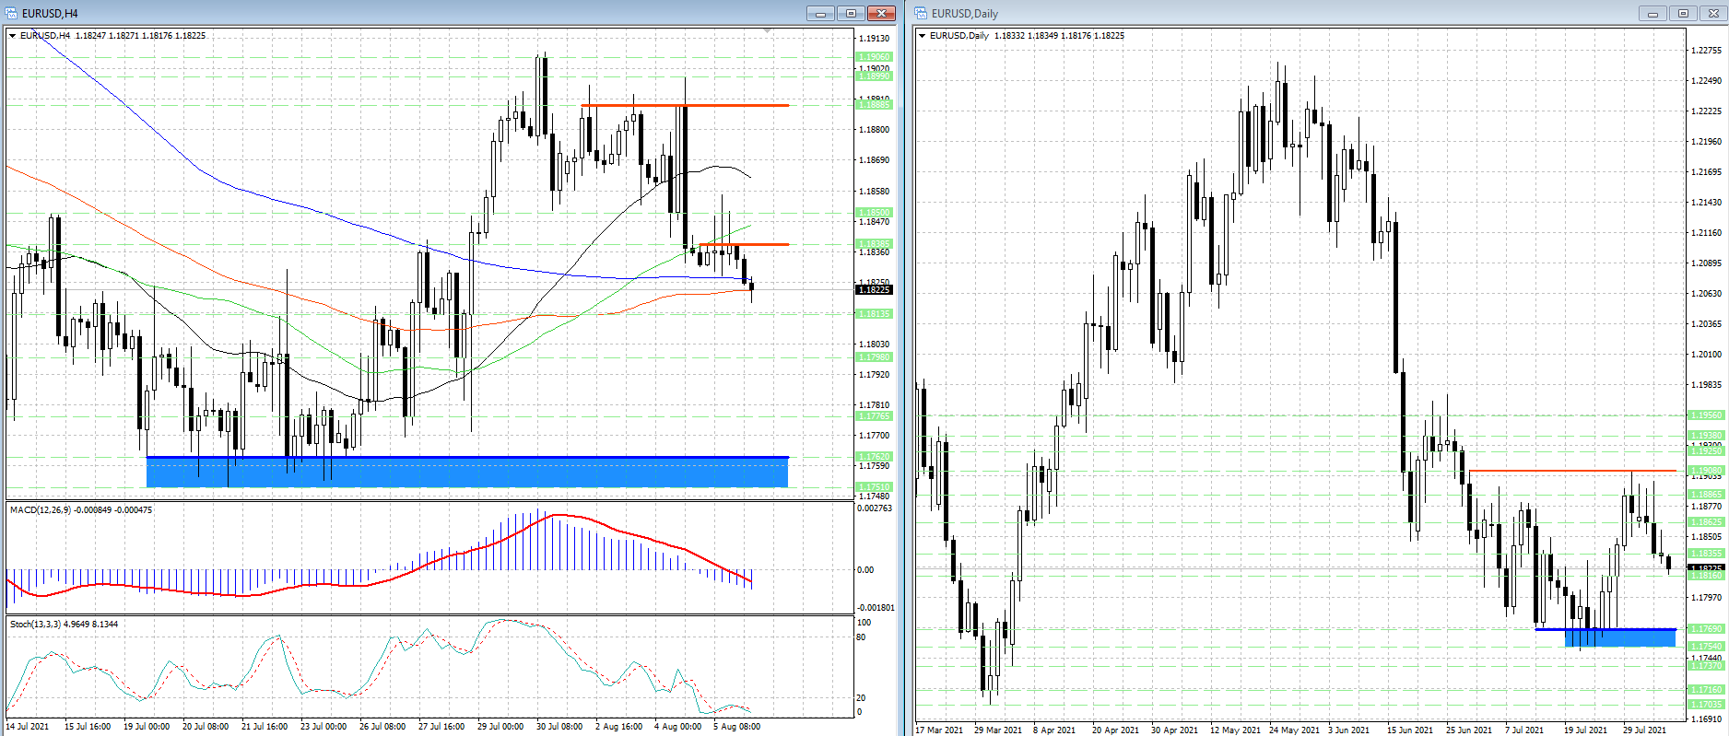The image size is (1729, 736).
Task: Click the green 1.17160 level label in Daily
Action: click(1706, 690)
